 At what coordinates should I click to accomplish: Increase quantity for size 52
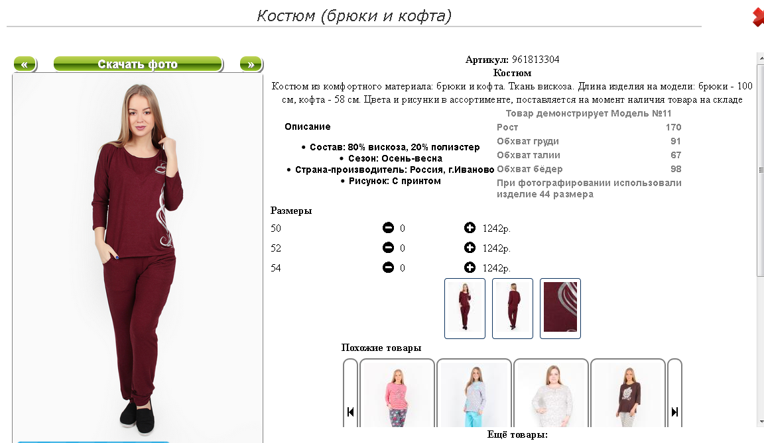(470, 248)
